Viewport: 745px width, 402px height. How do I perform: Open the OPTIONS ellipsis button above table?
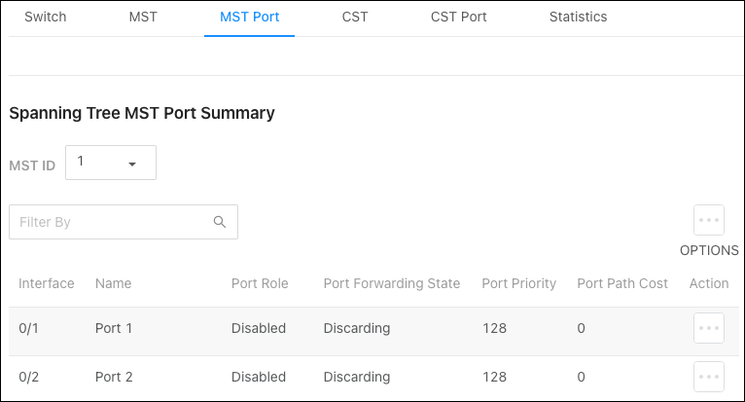pos(708,220)
